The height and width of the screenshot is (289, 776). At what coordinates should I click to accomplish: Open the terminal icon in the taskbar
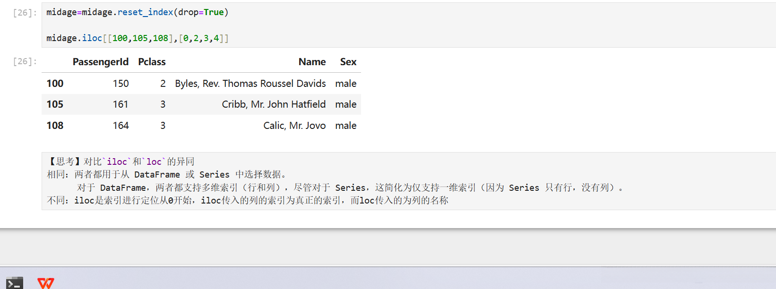[x=15, y=283]
